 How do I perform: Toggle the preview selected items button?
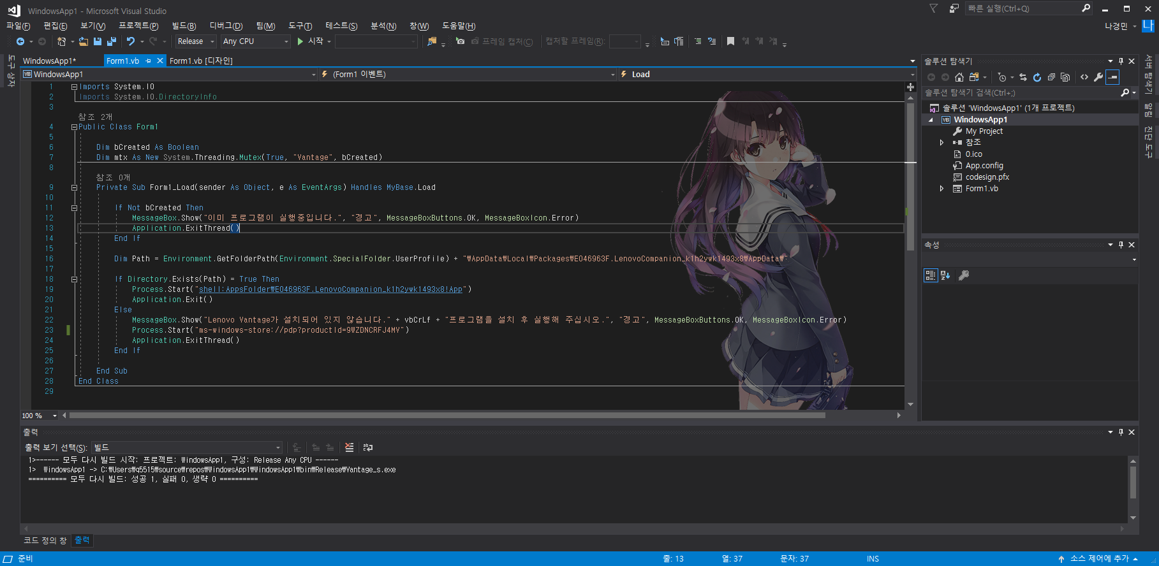(x=1112, y=77)
